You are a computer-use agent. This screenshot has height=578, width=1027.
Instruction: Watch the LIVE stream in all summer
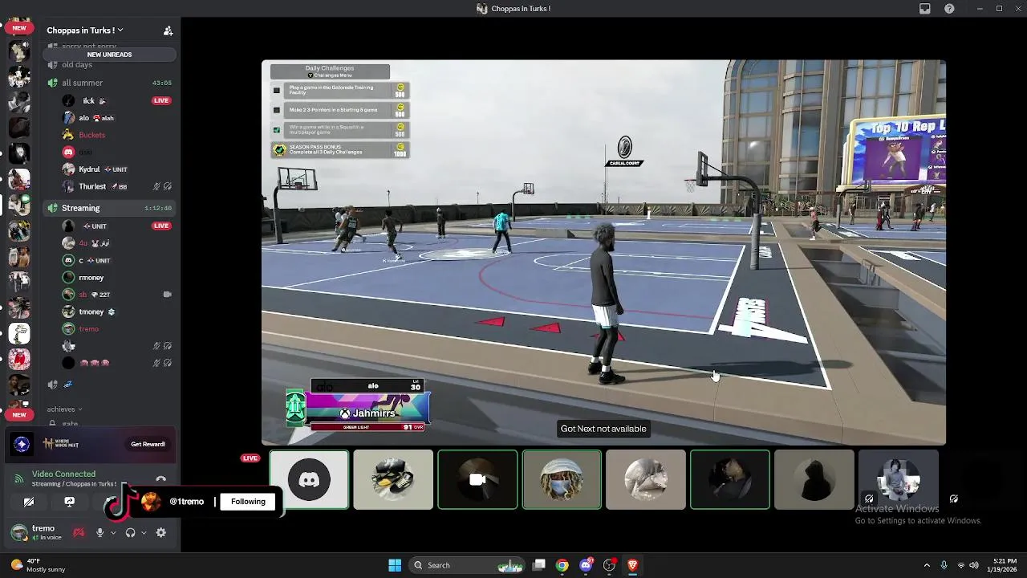point(161,100)
